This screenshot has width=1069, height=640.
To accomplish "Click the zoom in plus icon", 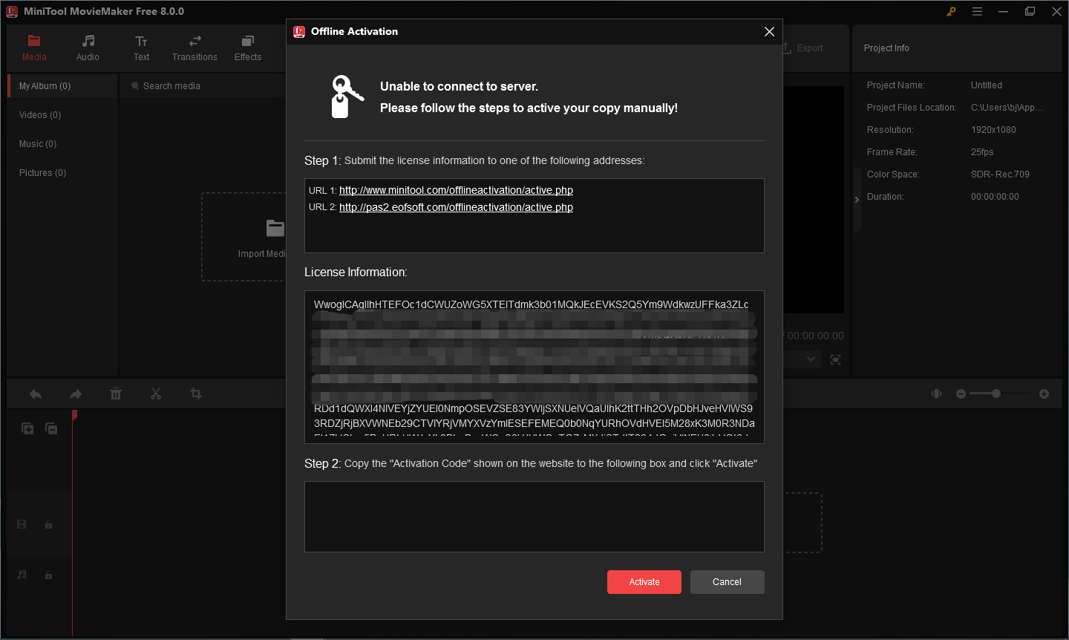I will (1044, 394).
